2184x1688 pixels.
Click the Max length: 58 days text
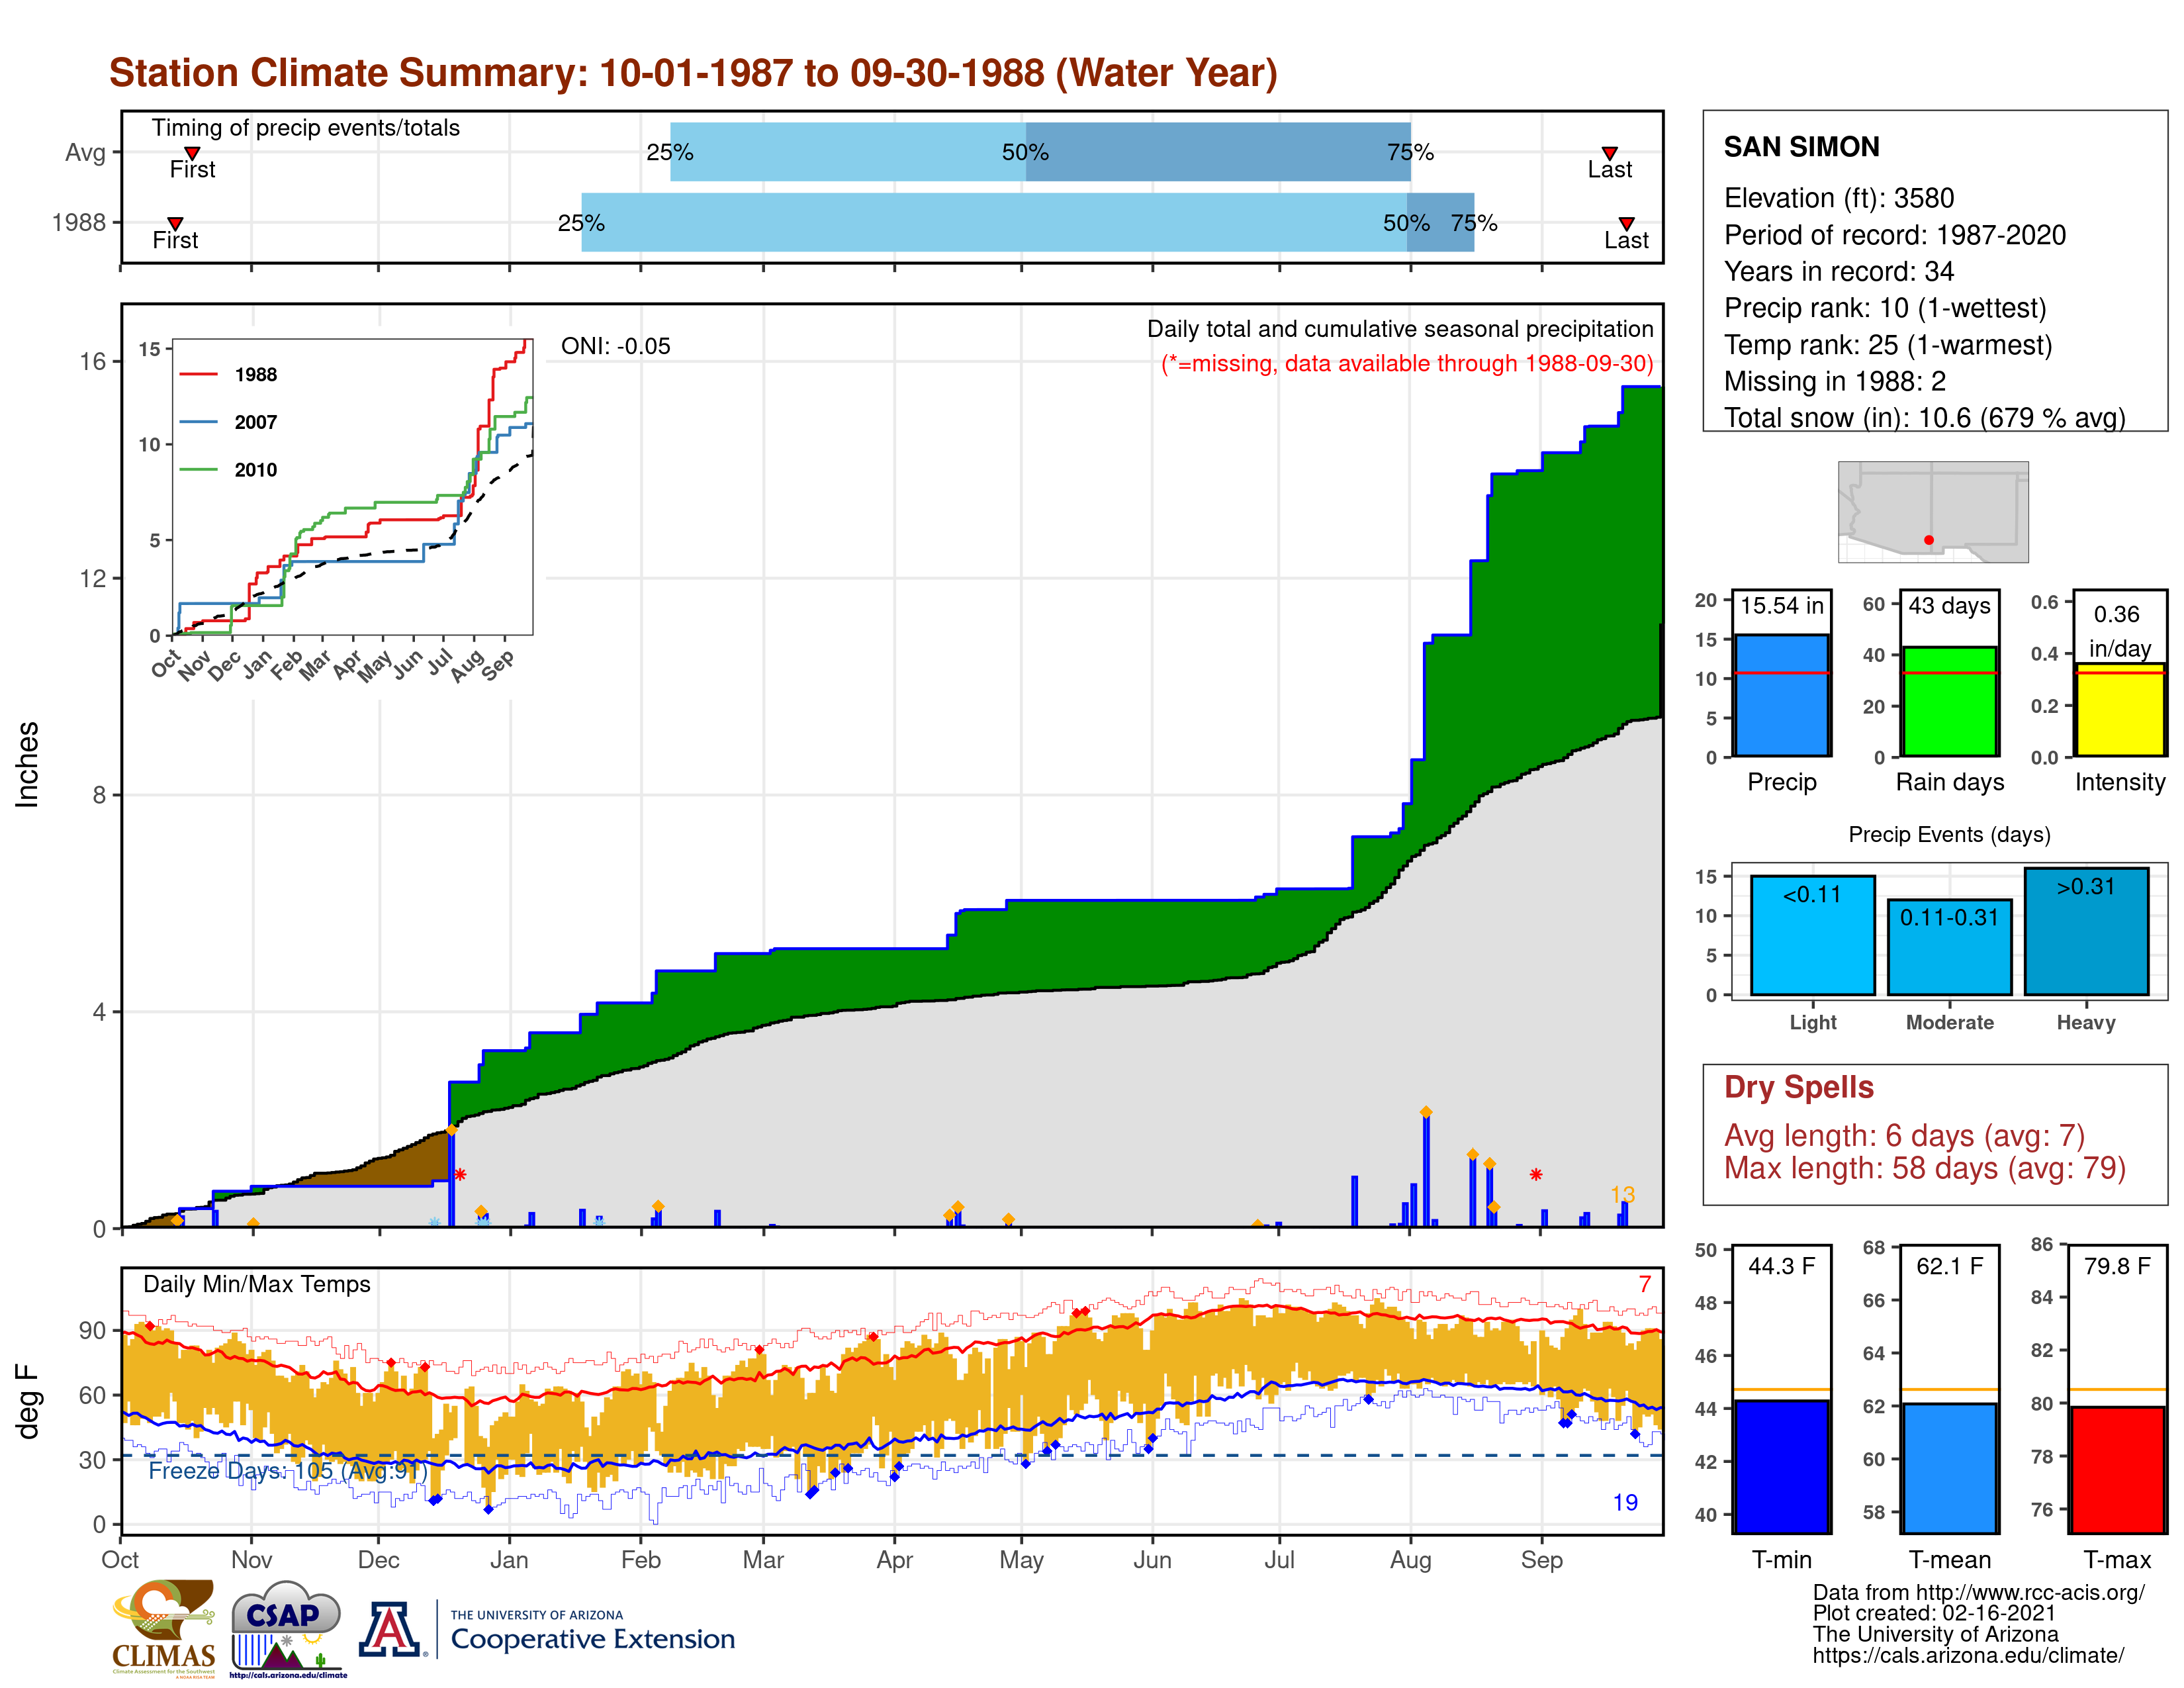1924,1168
